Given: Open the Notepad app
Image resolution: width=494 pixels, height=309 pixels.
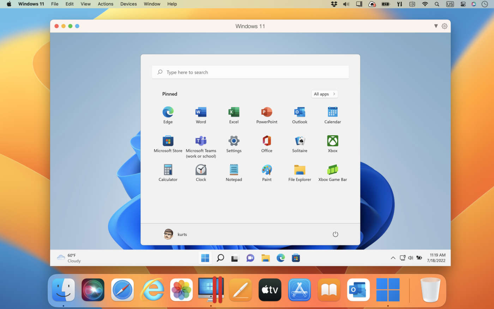Looking at the screenshot, I should 234,170.
